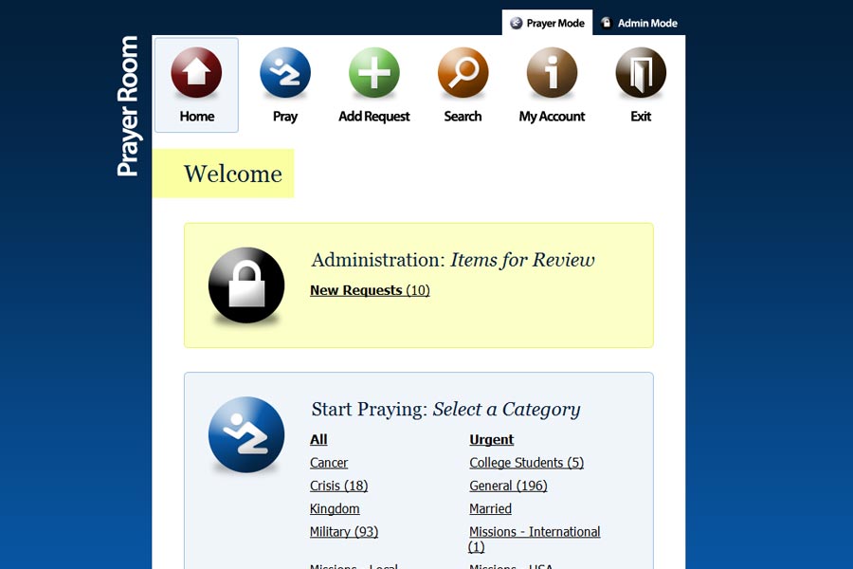
Task: Switch to the Admin Mode tab
Action: point(639,23)
